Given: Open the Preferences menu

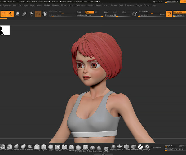Looking at the screenshot, I should click(80, 5).
